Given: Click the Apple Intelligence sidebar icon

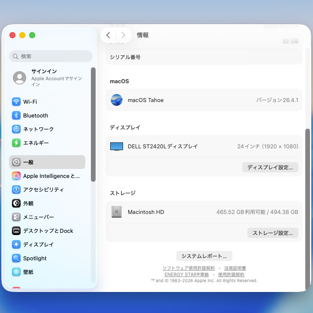Looking at the screenshot, I should [16, 176].
